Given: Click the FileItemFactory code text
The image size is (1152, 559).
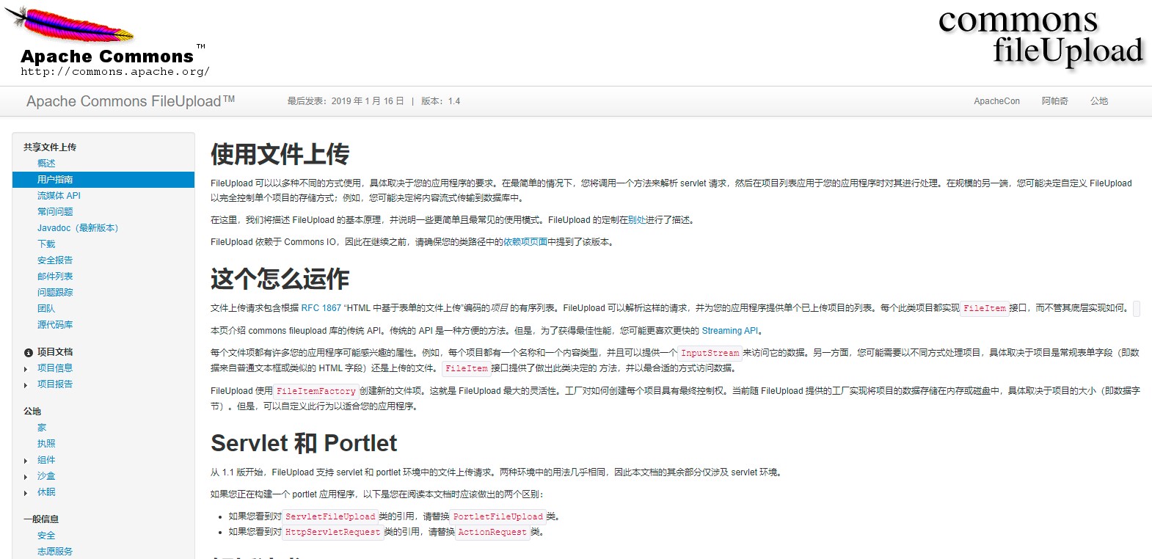Looking at the screenshot, I should coord(316,392).
